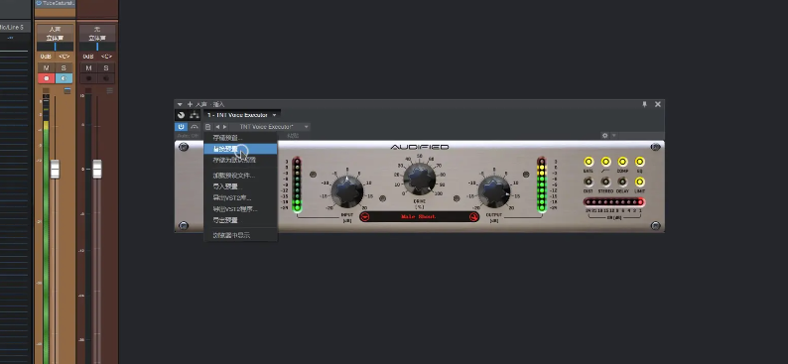This screenshot has height=364, width=788.
Task: Pin the plugin window
Action: pyautogui.click(x=645, y=104)
